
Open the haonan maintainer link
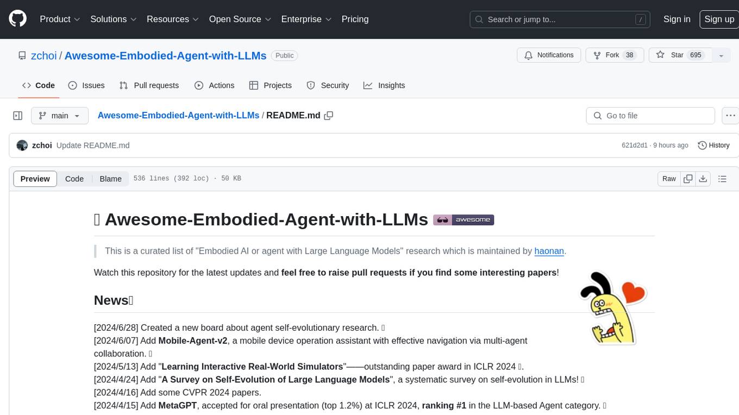[x=549, y=251]
